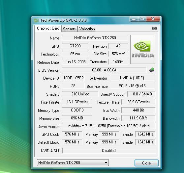Click the GPU-Z title bar app icon
This screenshot has height=173, width=184.
click(x=36, y=20)
